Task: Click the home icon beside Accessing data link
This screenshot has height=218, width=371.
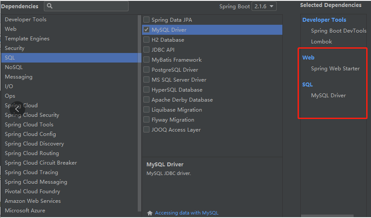Action: coord(150,213)
